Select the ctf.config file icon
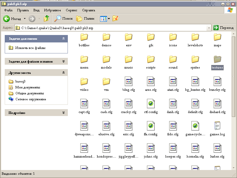Viewport: 237px width, 178px height. click(151, 104)
